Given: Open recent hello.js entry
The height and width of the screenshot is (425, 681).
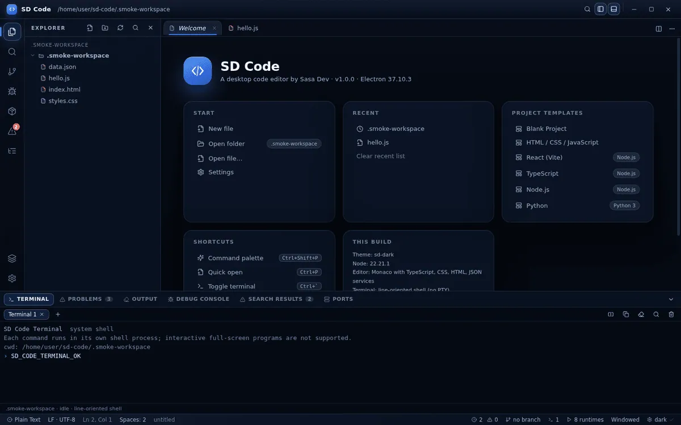Looking at the screenshot, I should pyautogui.click(x=418, y=142).
